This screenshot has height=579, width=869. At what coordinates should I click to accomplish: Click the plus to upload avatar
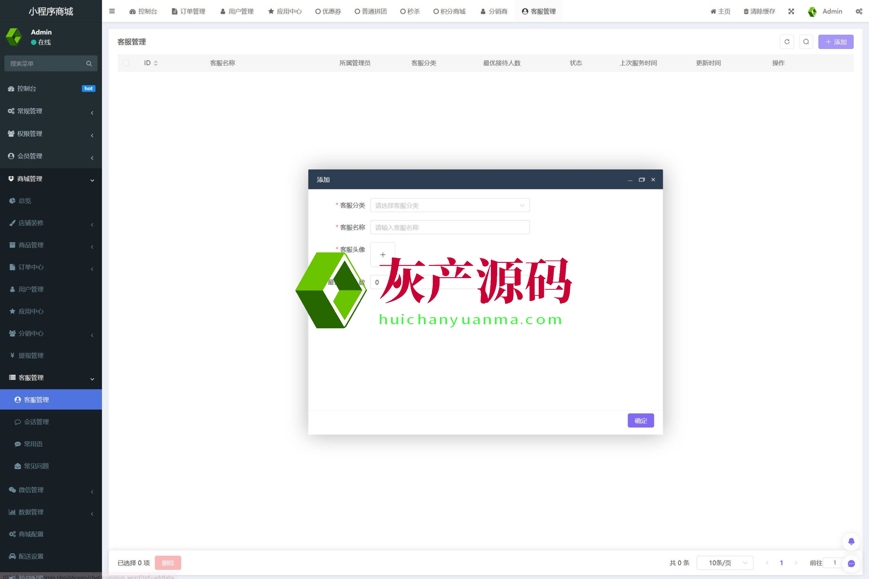coord(383,254)
